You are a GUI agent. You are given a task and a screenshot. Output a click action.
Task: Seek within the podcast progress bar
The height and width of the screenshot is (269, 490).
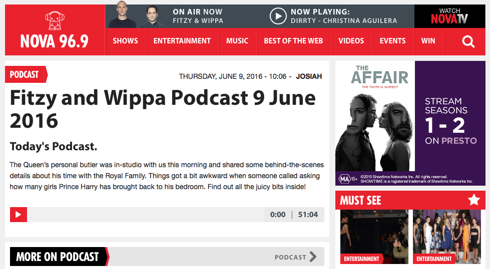point(146,215)
